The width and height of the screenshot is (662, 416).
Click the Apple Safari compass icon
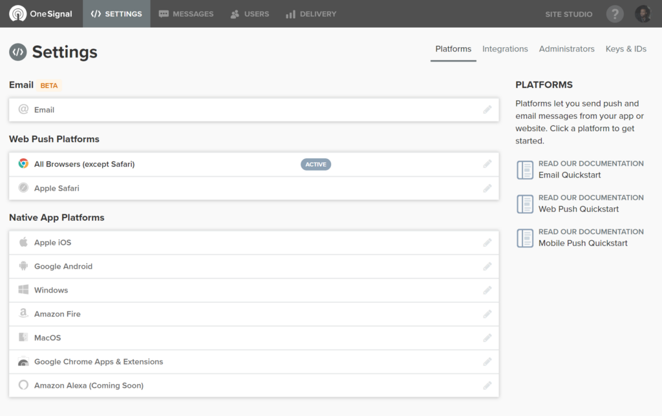pos(23,188)
